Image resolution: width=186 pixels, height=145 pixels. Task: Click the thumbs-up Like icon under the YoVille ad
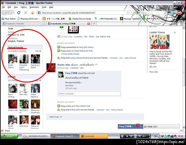151,66
